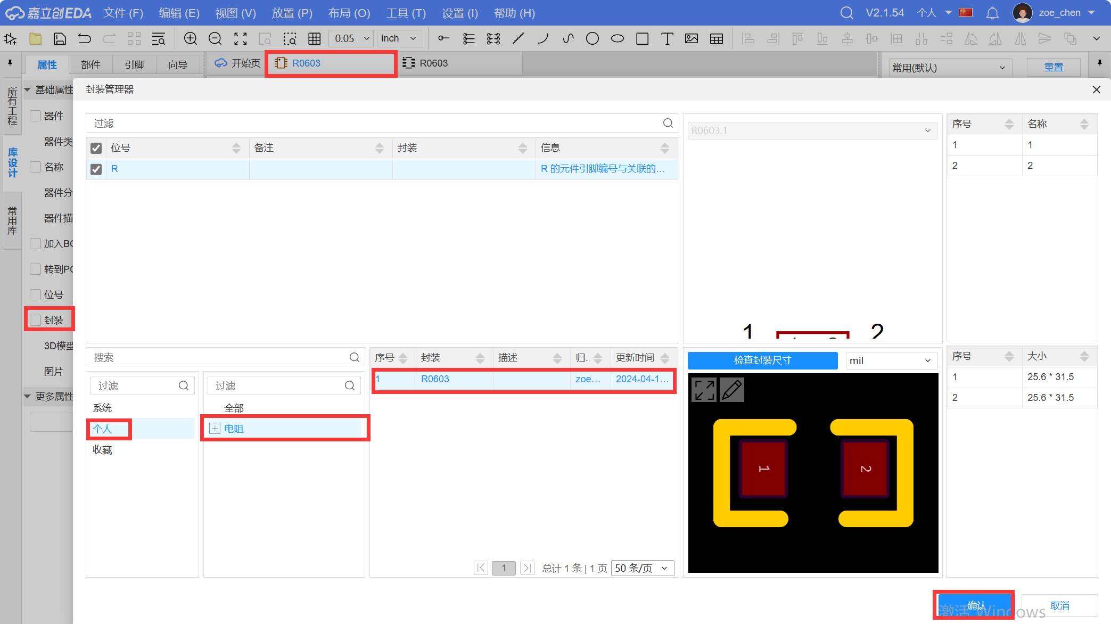Image resolution: width=1111 pixels, height=624 pixels.
Task: Switch to the 开始页 tab
Action: (x=238, y=63)
